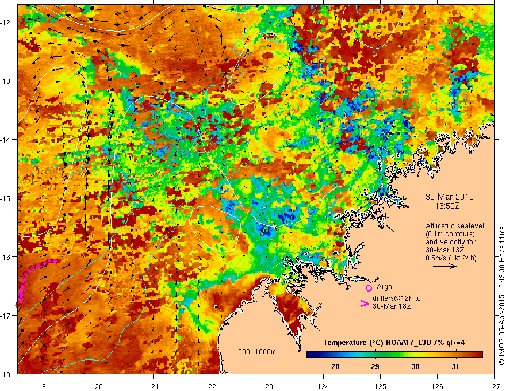Image resolution: width=506 pixels, height=391 pixels.
Task: Click the longitude axis label 120
Action: tap(97, 386)
